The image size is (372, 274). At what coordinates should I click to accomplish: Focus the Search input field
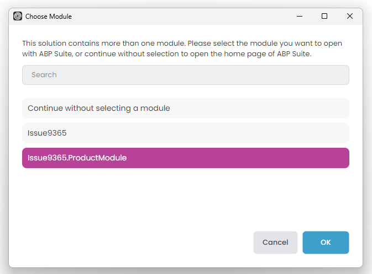(x=186, y=75)
